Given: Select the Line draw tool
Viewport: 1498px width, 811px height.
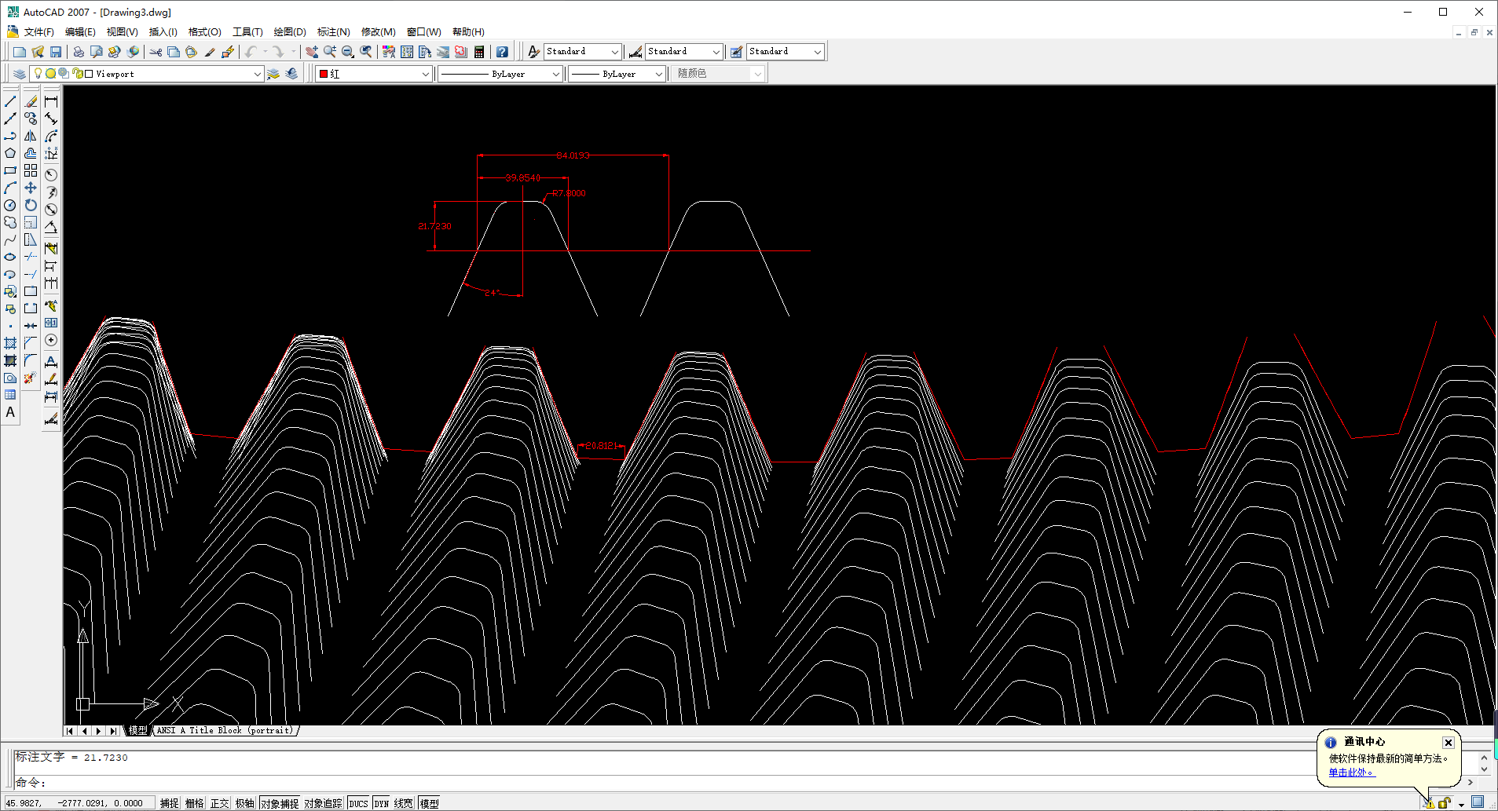Looking at the screenshot, I should tap(10, 101).
